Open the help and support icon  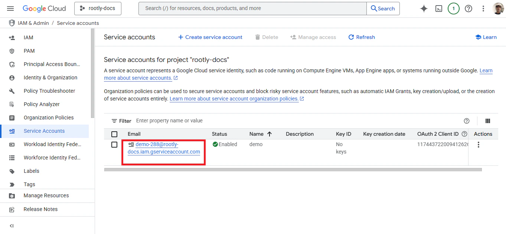coord(468,8)
